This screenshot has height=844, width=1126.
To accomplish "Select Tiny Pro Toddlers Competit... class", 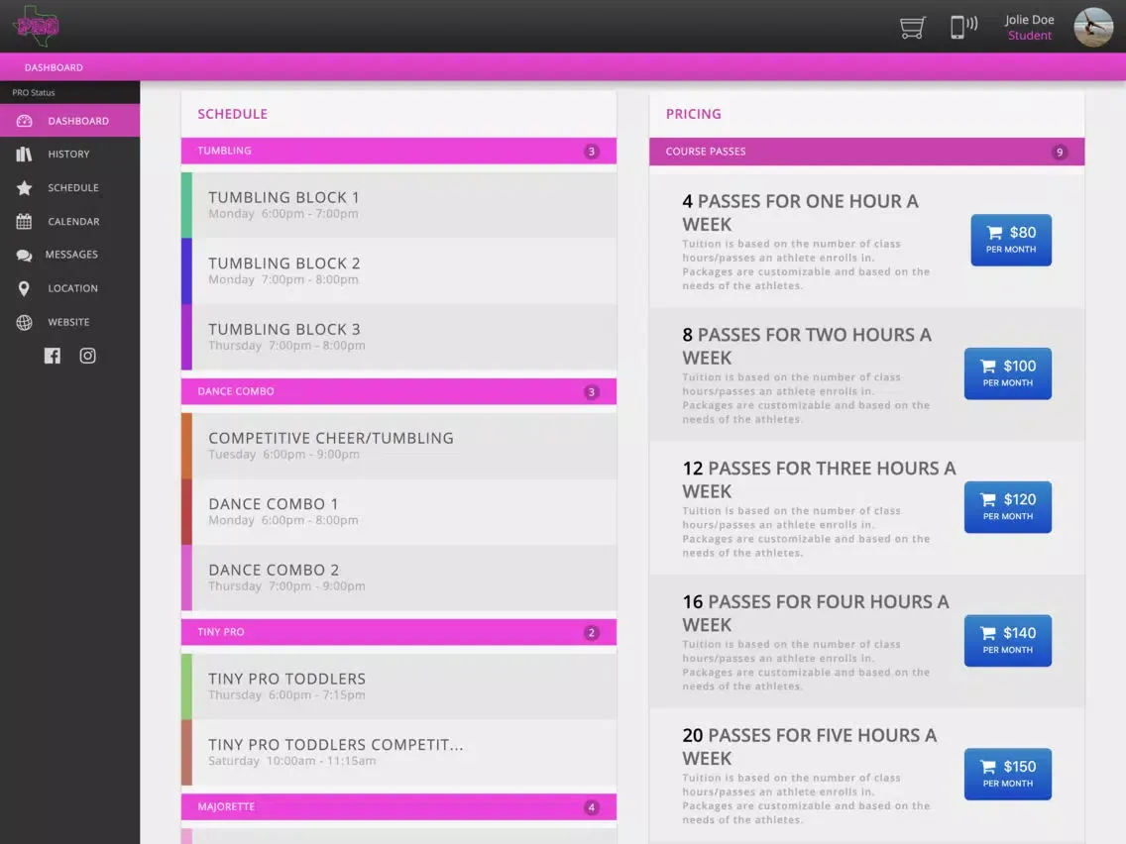I will [x=398, y=752].
